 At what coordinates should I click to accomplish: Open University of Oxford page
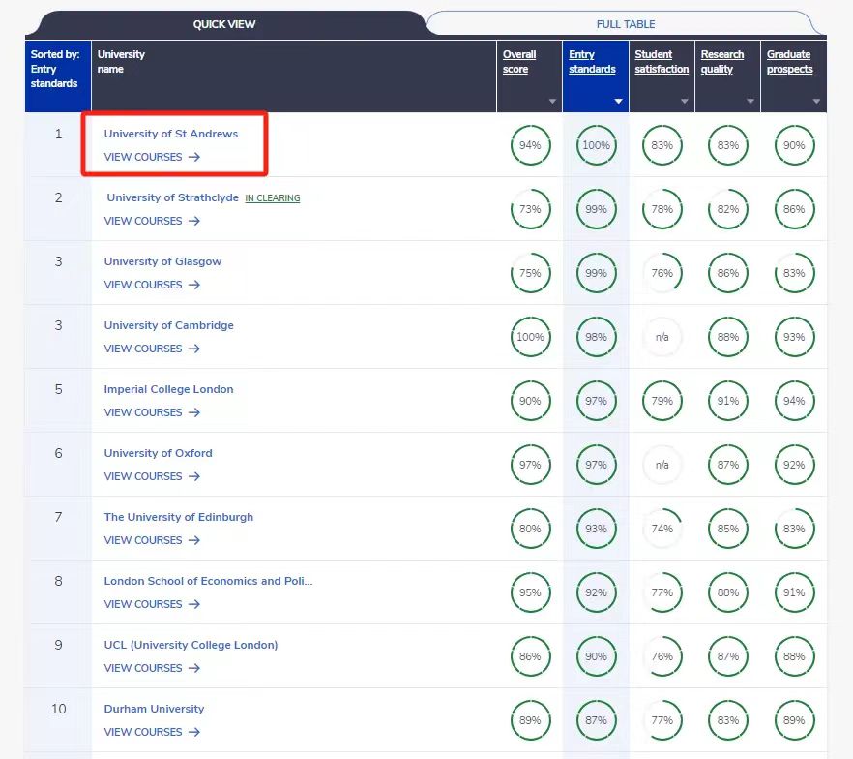[158, 453]
